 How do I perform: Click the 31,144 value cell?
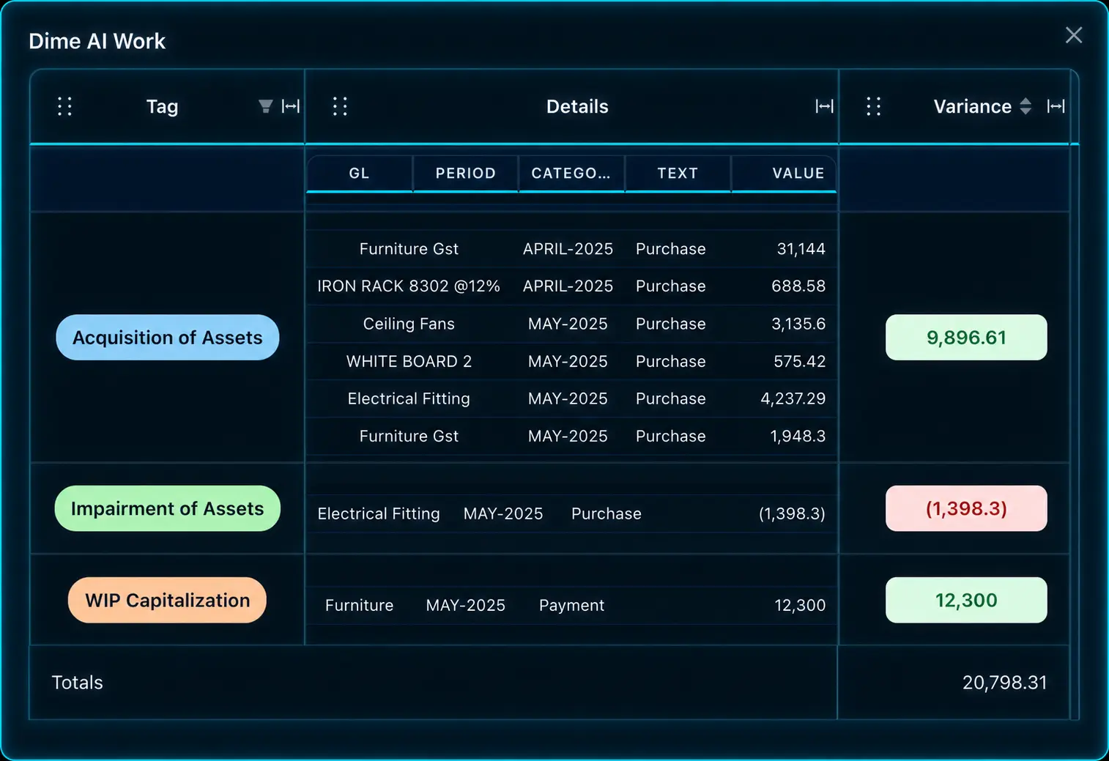click(801, 249)
